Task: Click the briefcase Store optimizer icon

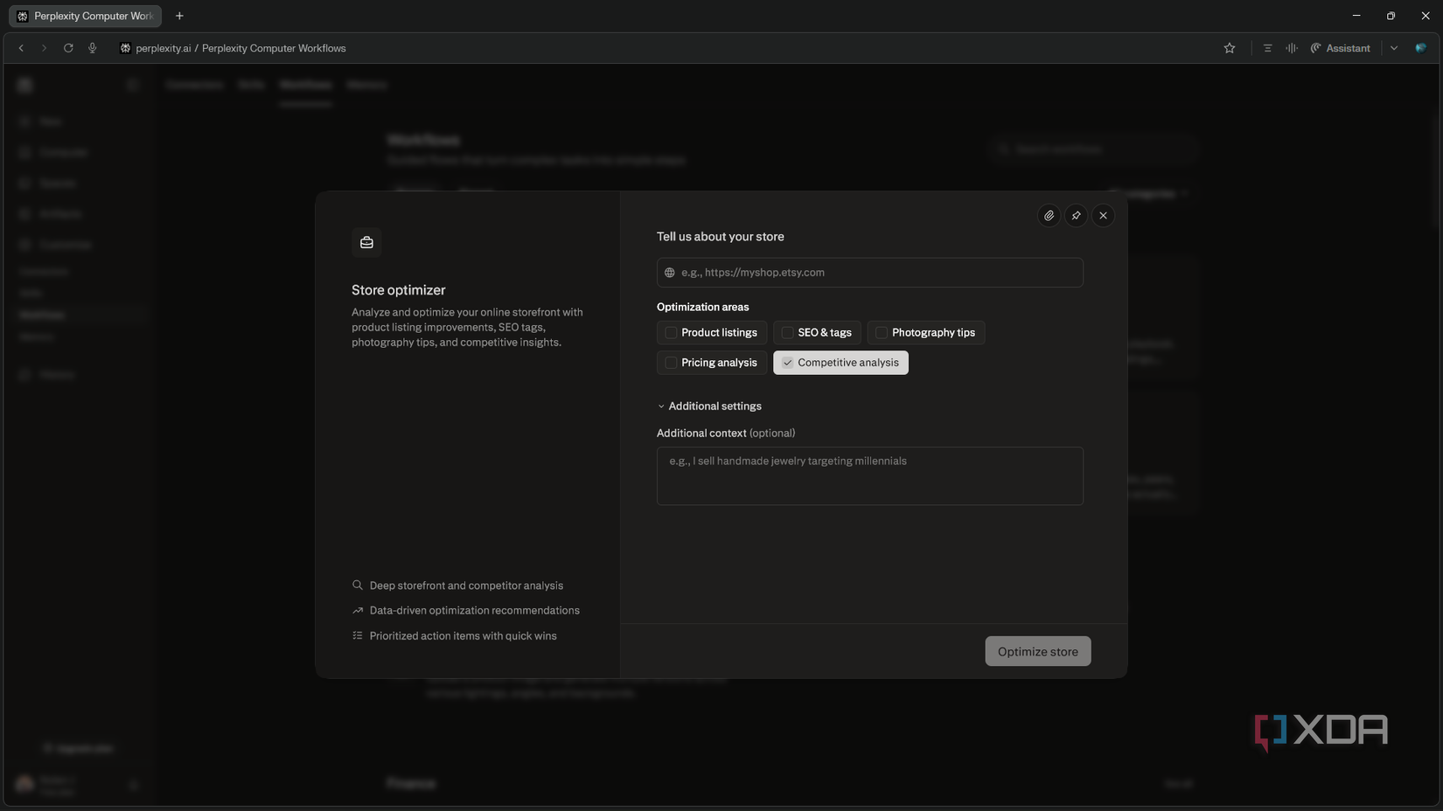Action: tap(366, 242)
